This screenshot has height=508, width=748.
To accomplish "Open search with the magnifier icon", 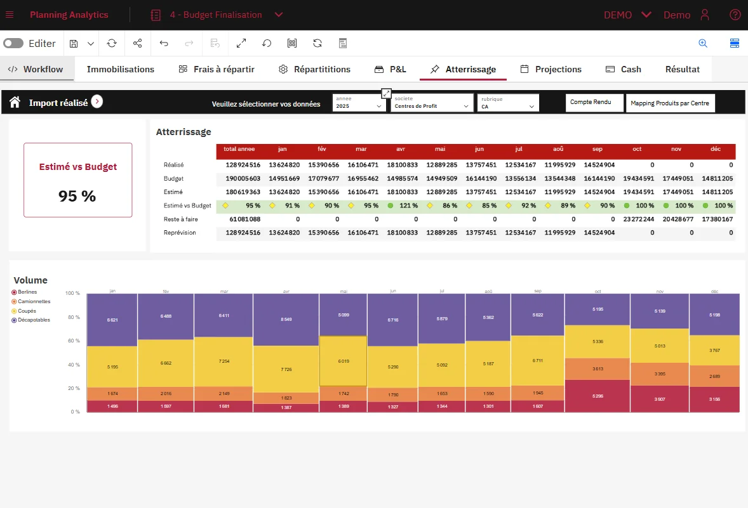I will click(x=702, y=43).
